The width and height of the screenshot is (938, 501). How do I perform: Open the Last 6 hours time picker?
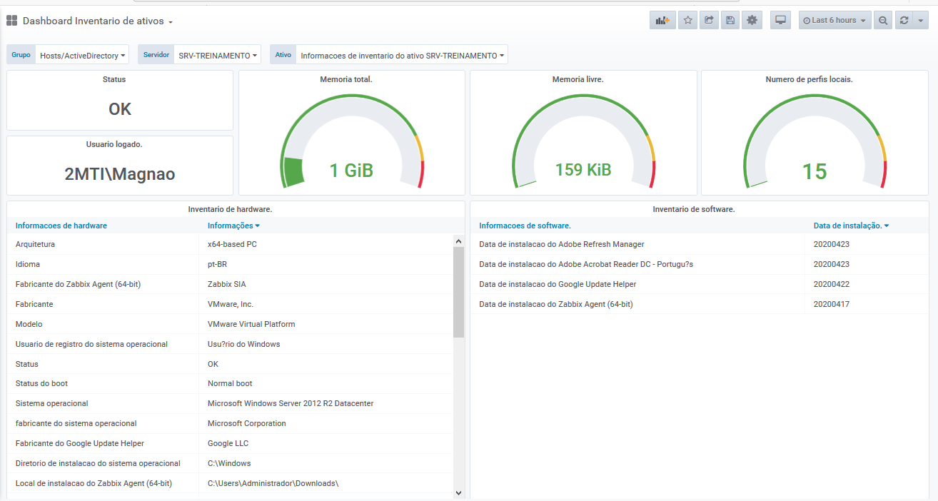click(x=834, y=21)
